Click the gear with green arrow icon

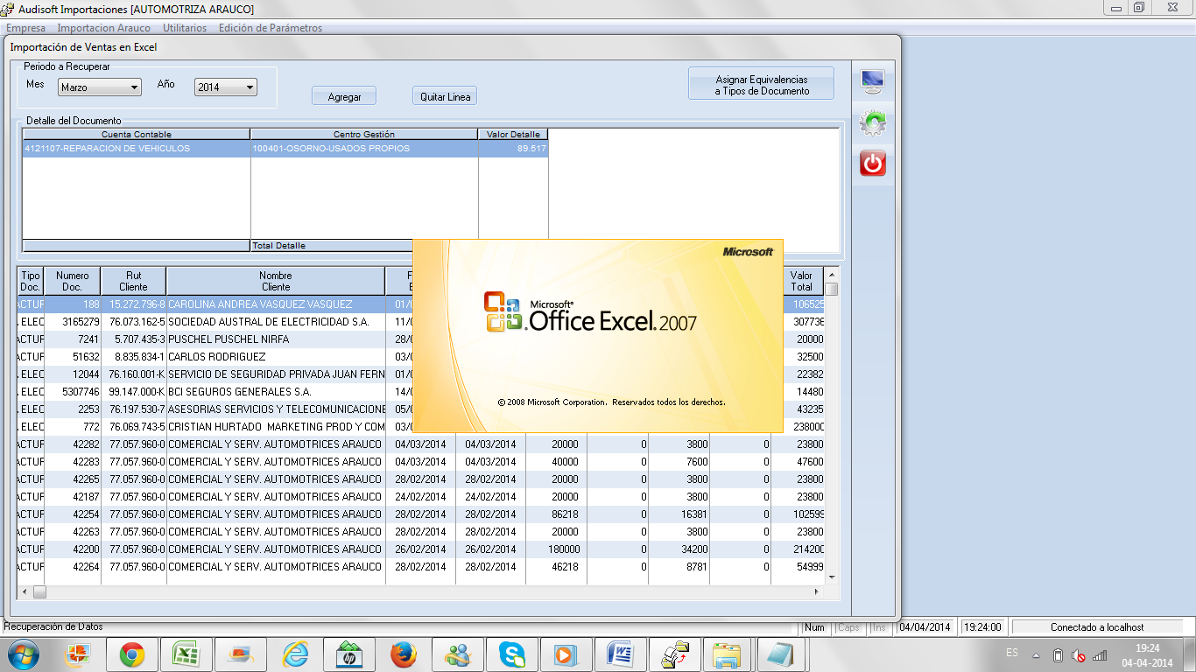coord(873,122)
